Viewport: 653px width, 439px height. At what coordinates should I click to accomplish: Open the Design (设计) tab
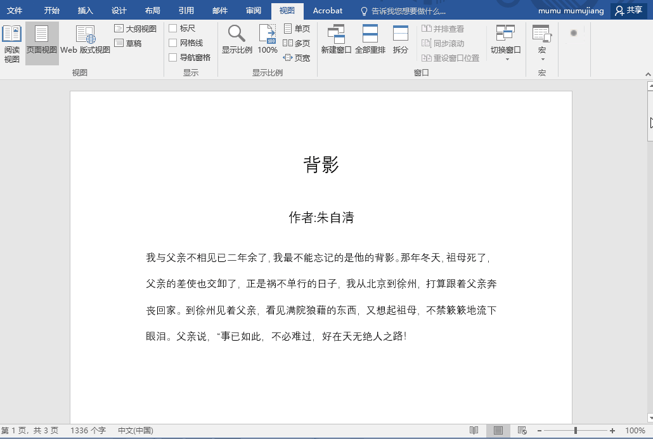(x=119, y=10)
